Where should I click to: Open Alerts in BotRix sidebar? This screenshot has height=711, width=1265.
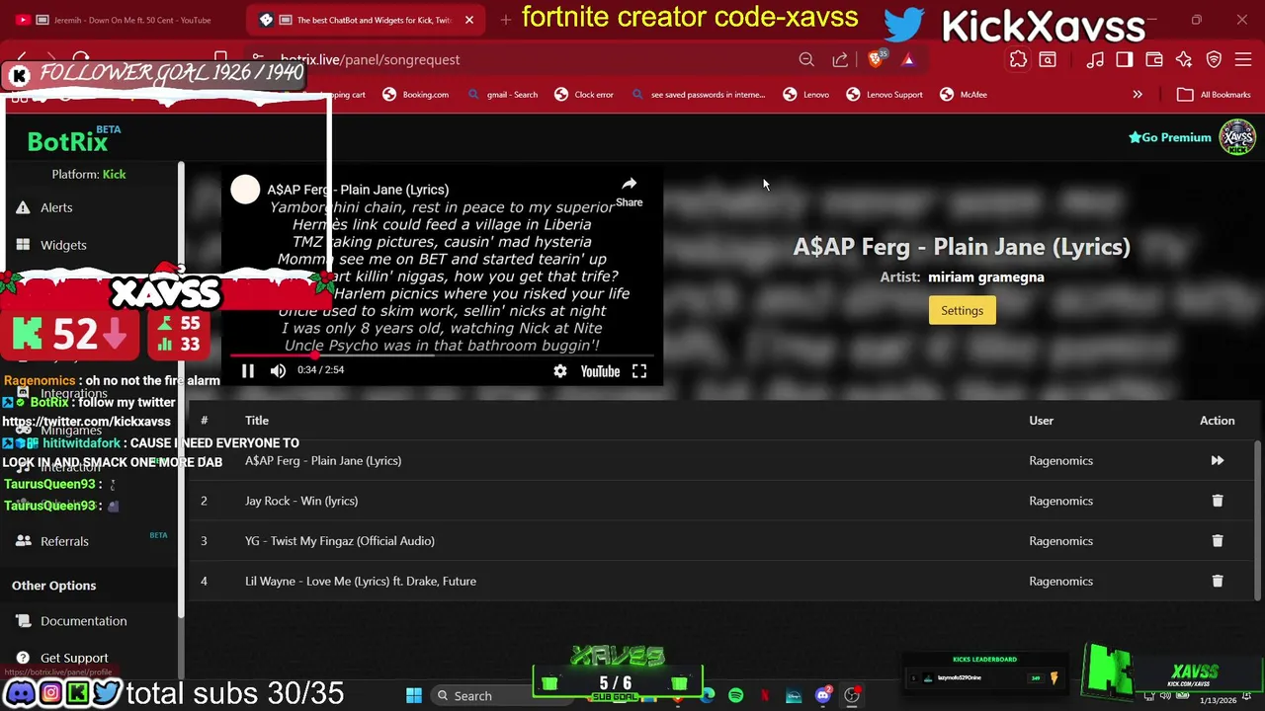coord(56,207)
